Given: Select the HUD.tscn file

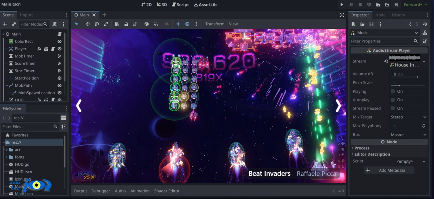Looking at the screenshot, I should (x=23, y=172).
